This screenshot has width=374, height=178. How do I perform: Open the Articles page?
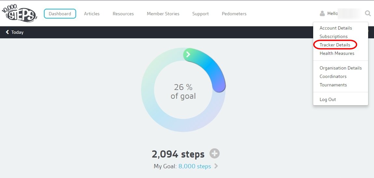tap(92, 14)
